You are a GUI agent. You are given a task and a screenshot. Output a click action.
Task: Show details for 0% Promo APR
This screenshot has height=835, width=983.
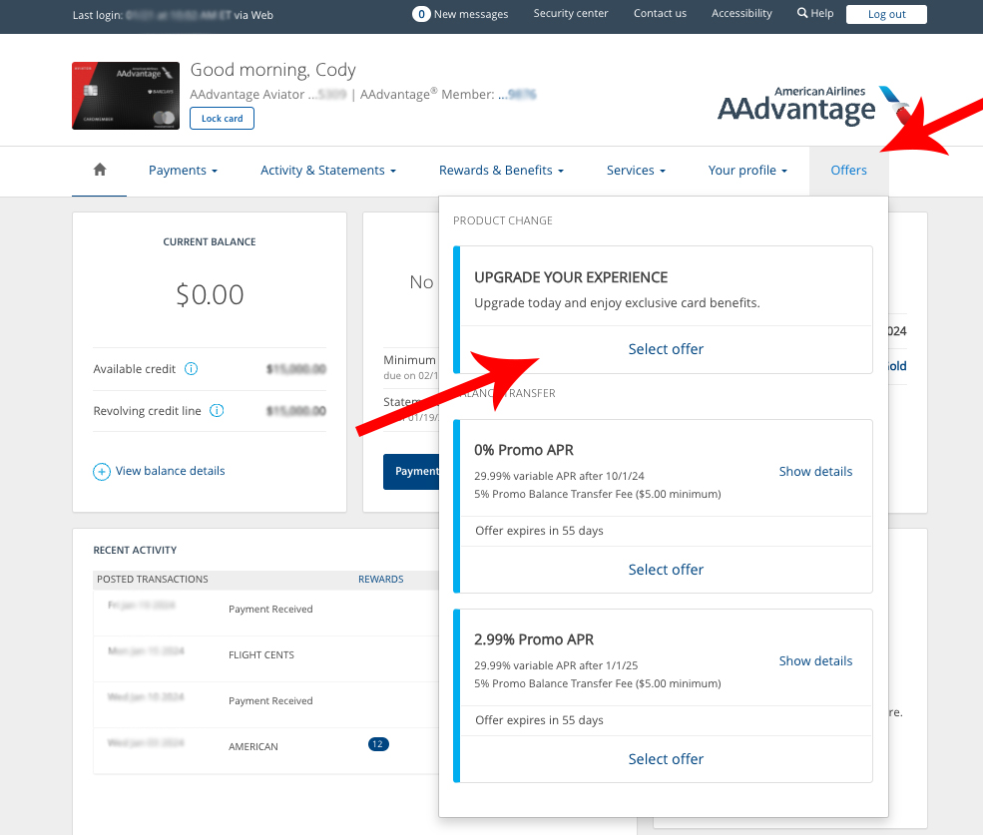[815, 472]
